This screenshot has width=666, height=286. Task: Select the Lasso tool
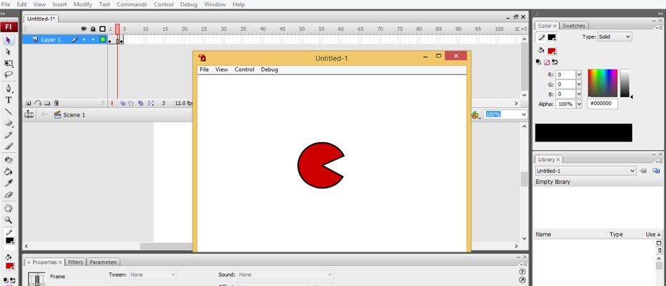8,74
